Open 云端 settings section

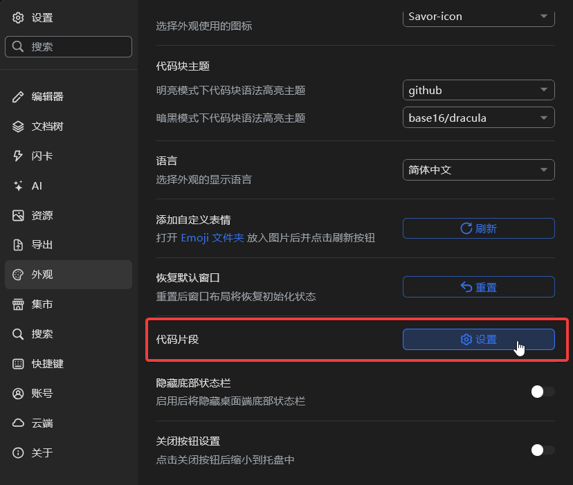(69, 423)
